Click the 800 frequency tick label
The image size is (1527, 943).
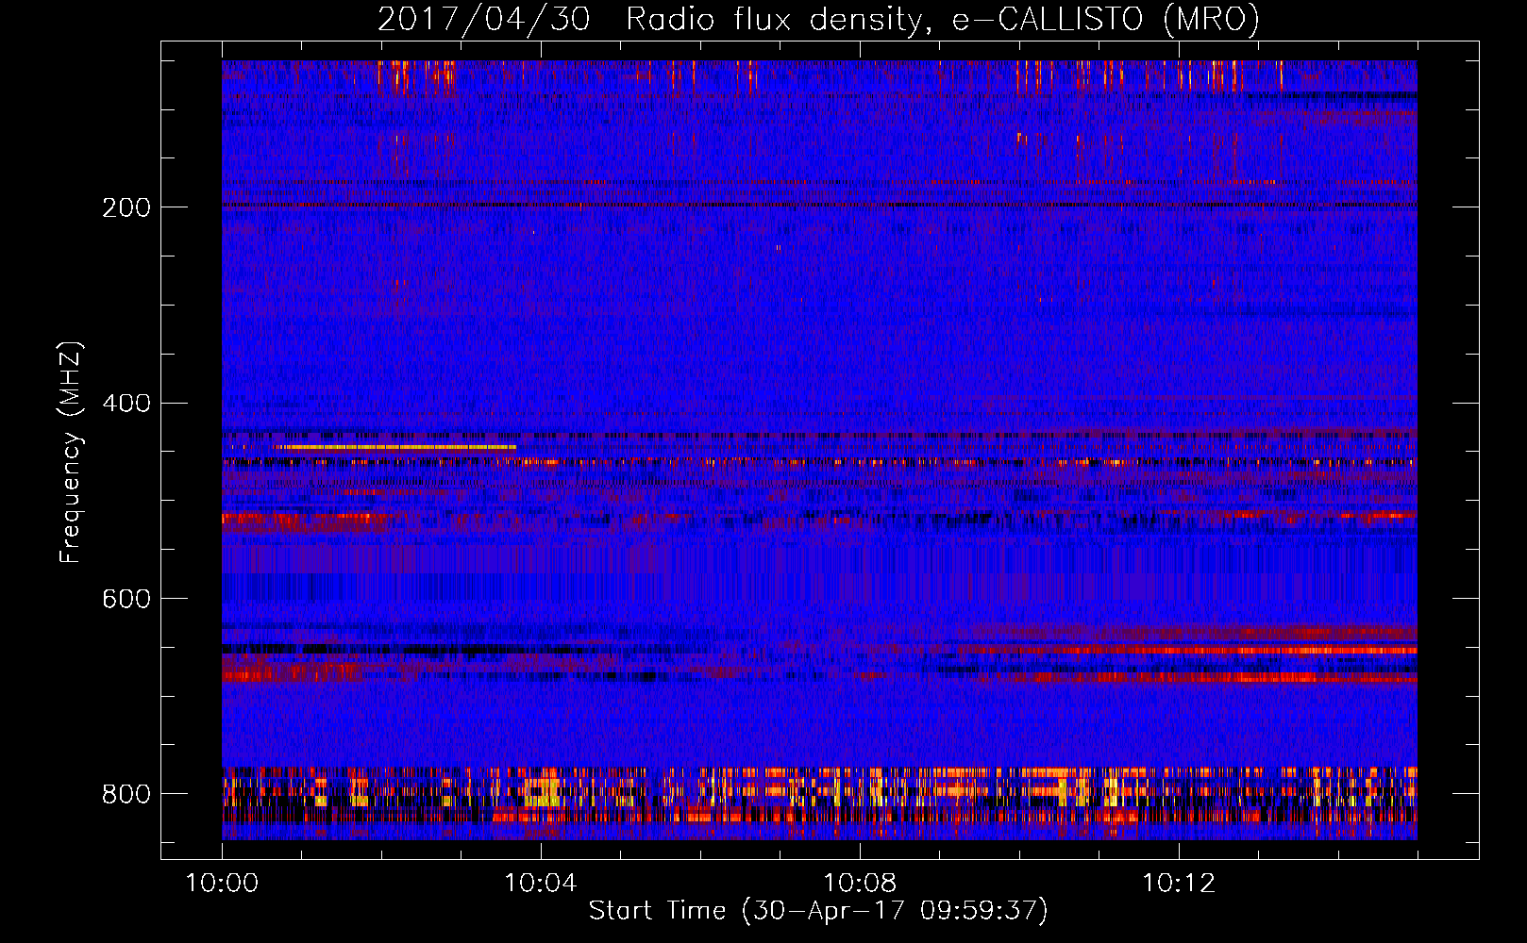[126, 794]
